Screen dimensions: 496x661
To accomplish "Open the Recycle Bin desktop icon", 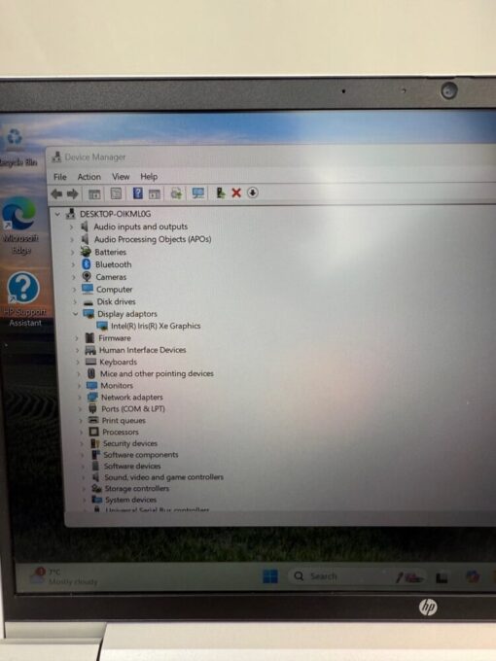I will 17,148.
